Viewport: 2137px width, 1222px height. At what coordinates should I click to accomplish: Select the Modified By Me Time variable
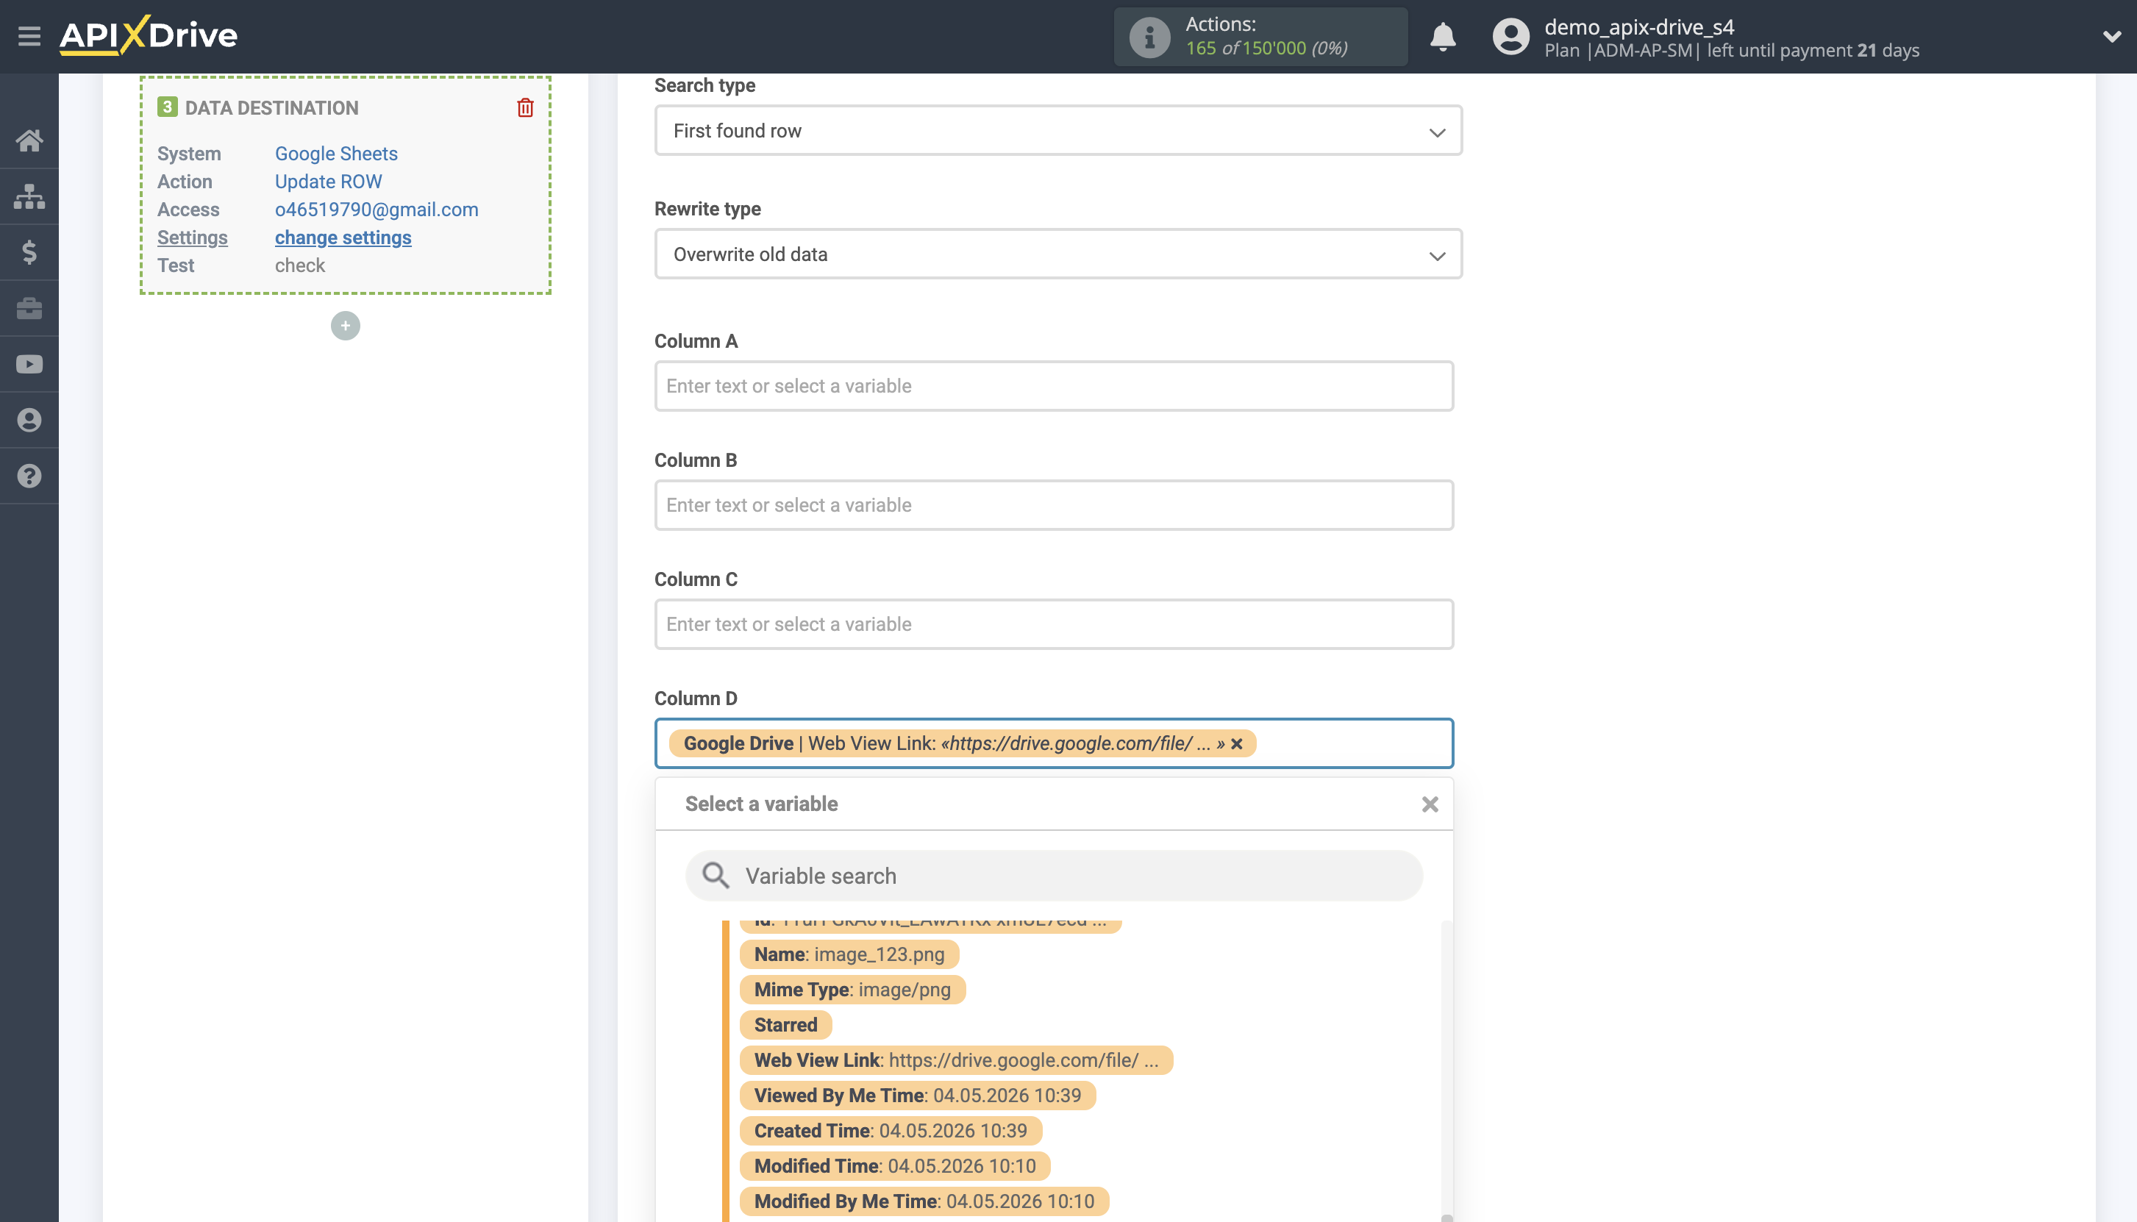pyautogui.click(x=924, y=1201)
